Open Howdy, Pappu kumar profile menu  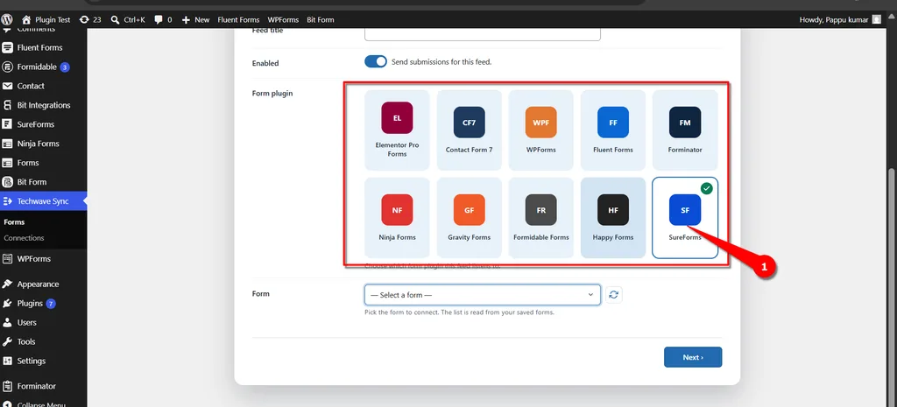[x=840, y=19]
